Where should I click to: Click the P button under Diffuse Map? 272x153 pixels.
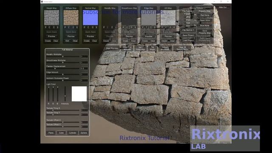pyautogui.click(x=65, y=27)
